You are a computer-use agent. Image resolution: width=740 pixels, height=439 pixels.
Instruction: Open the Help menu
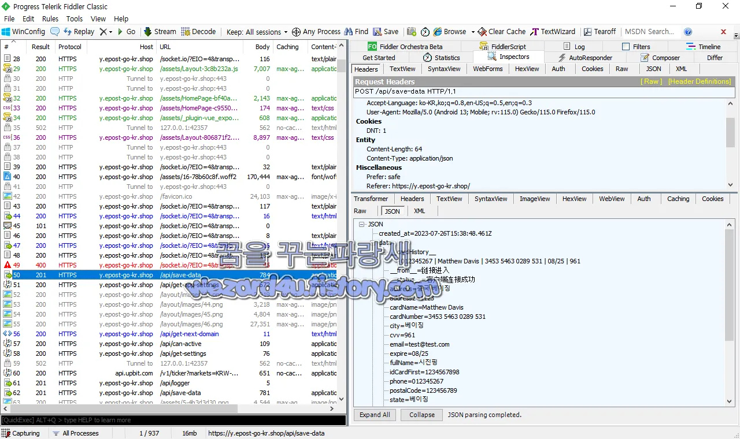121,18
